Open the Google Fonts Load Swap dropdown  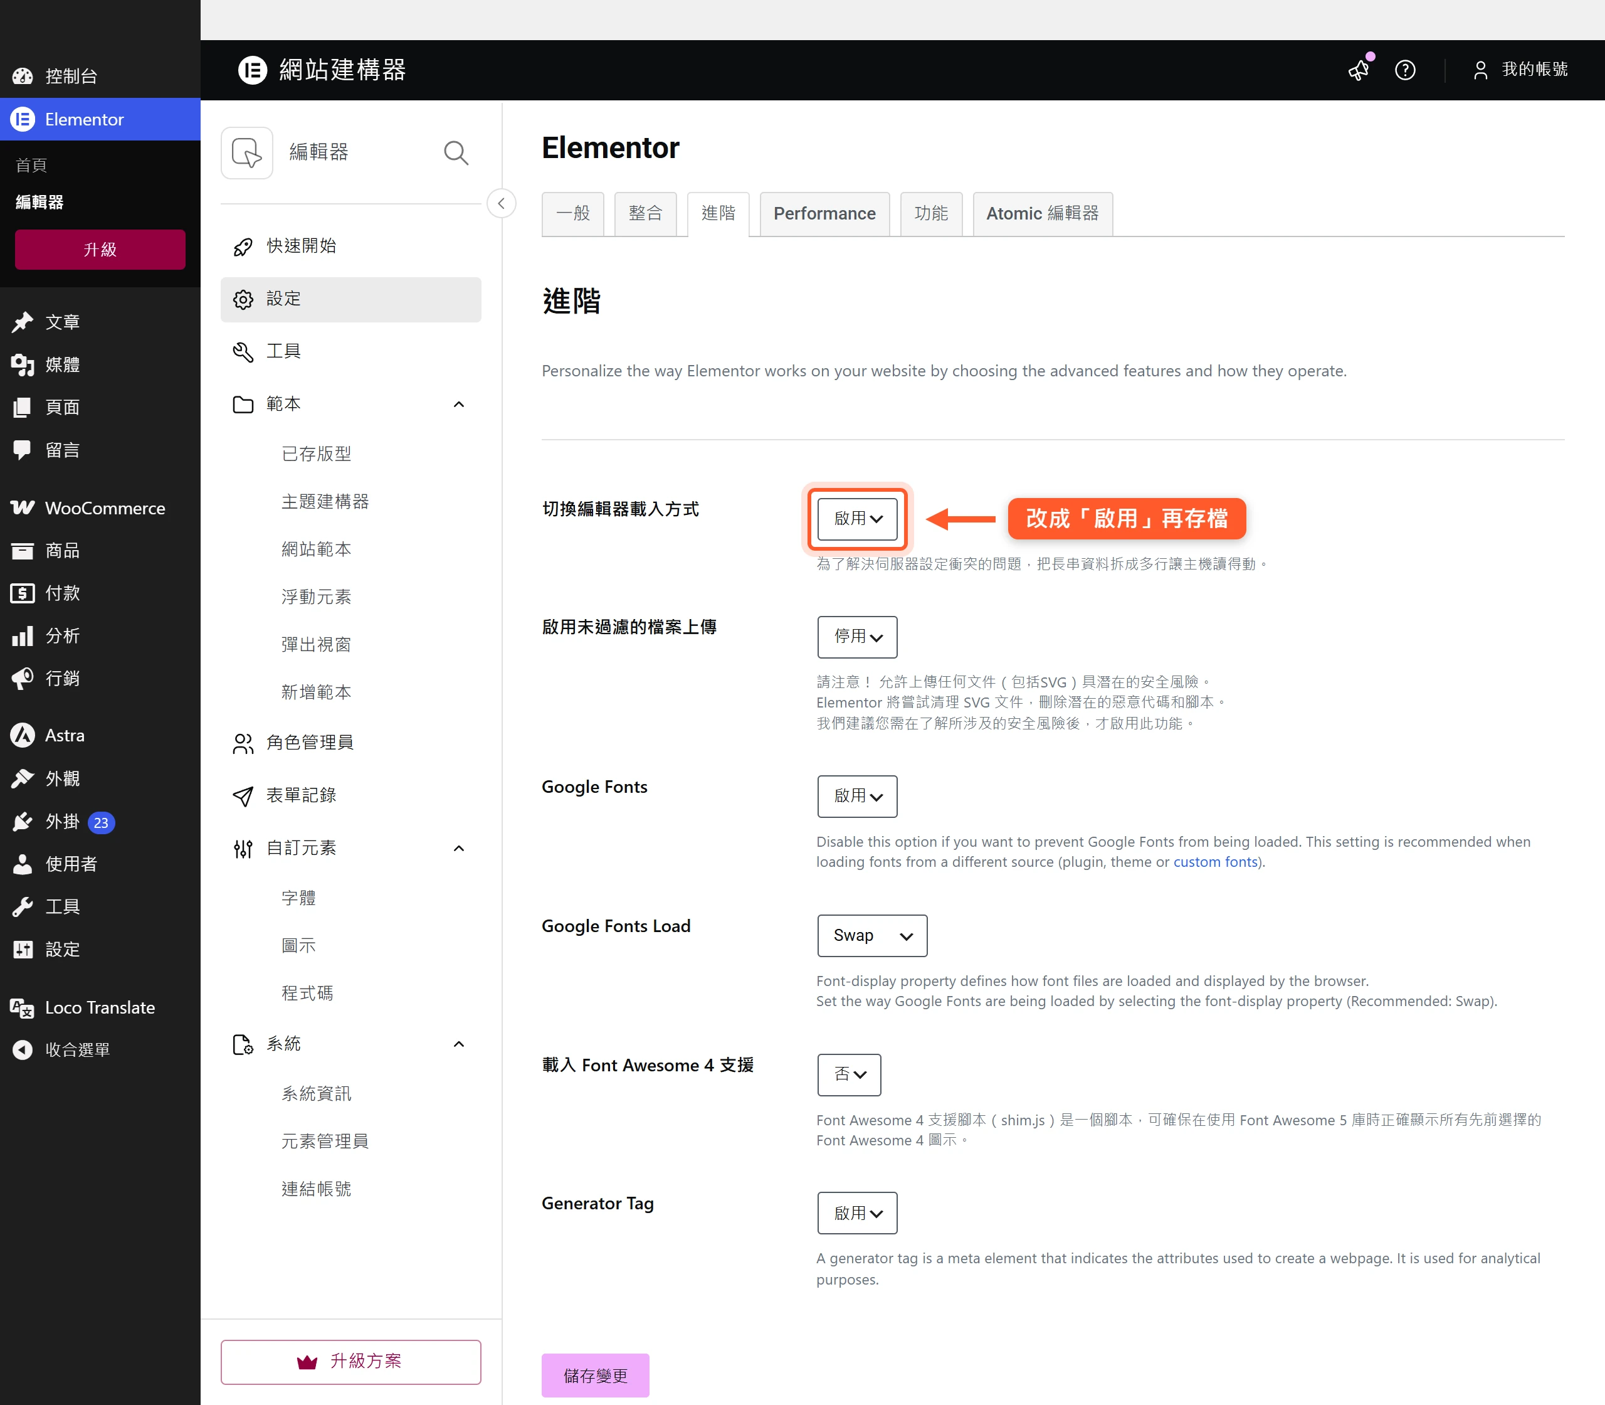tap(872, 935)
